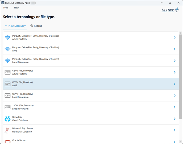
Task: Click CSV icon for Local Filesystem
Action: (8, 95)
